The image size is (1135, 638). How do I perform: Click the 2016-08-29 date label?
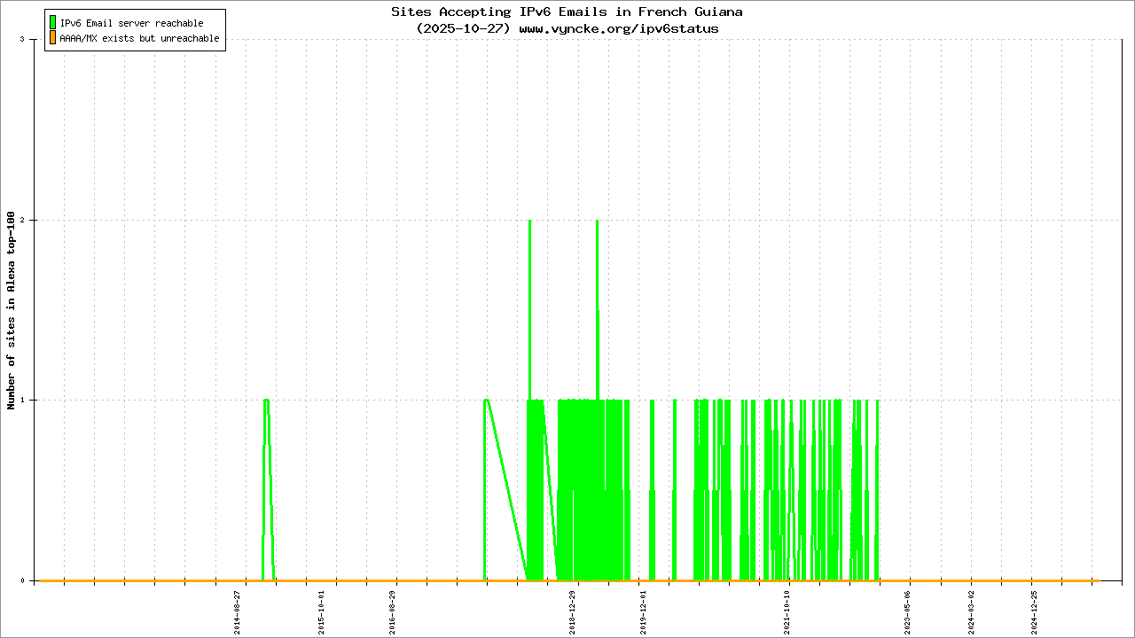click(394, 612)
